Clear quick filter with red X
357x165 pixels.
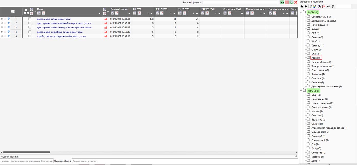click(296, 2)
